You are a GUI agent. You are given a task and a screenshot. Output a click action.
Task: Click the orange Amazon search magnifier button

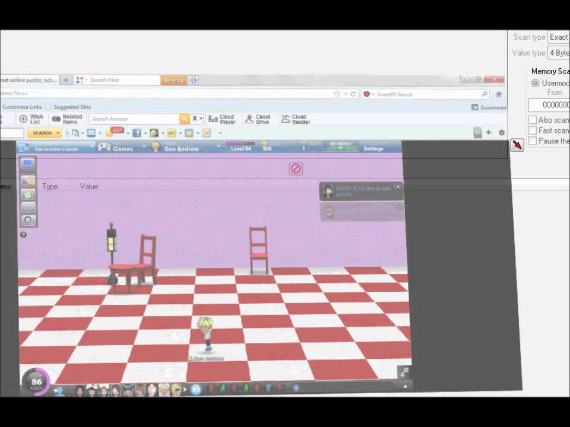(184, 119)
